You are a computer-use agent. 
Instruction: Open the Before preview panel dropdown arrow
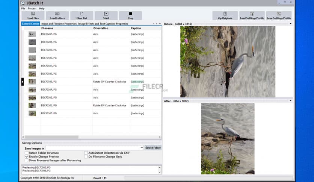(x=291, y=24)
